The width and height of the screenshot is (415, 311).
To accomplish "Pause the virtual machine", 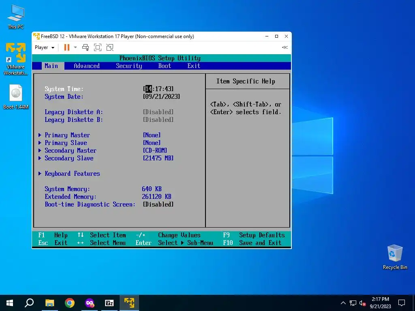I will [x=67, y=47].
